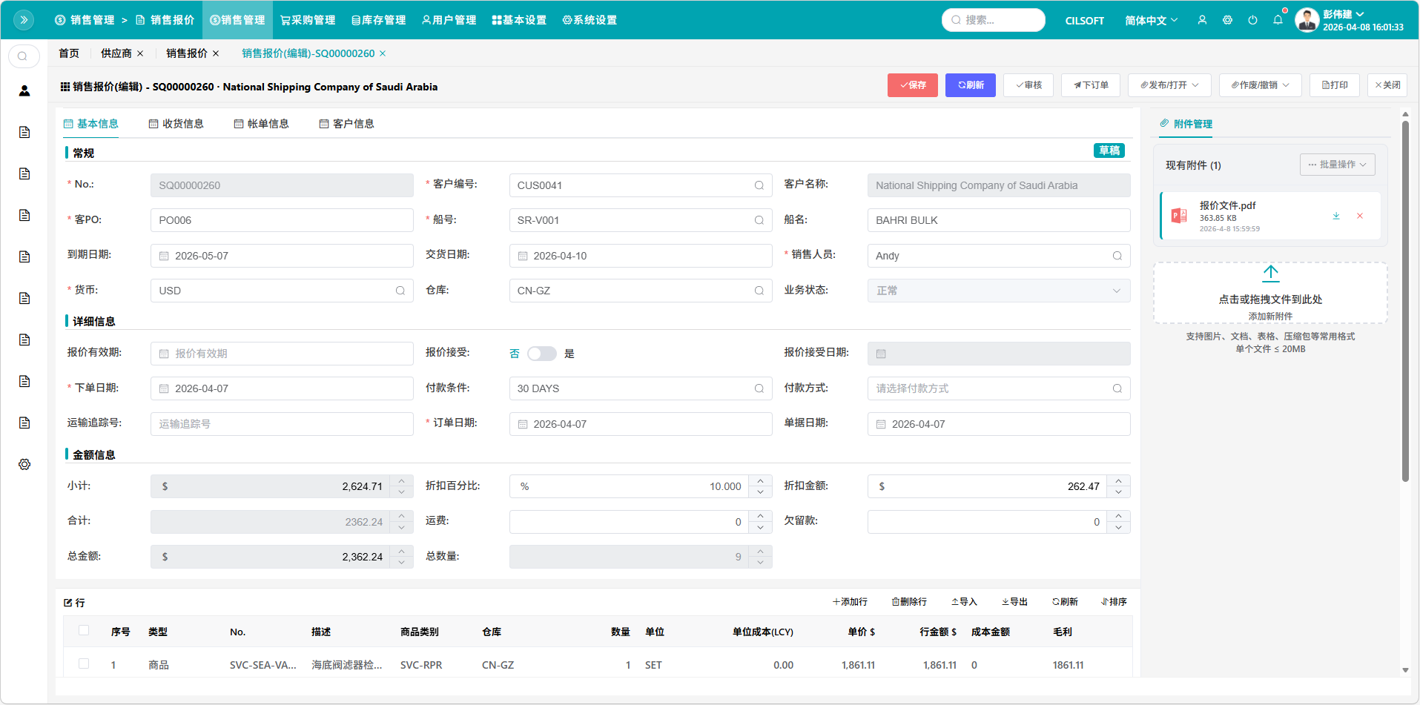Open the 采购管理 menu
1420x705 pixels.
click(x=308, y=20)
